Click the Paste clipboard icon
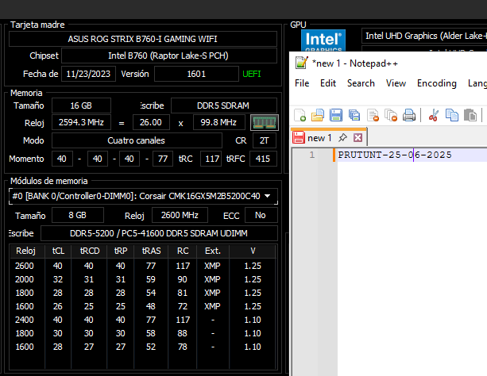Image resolution: width=487 pixels, height=376 pixels. coord(470,115)
